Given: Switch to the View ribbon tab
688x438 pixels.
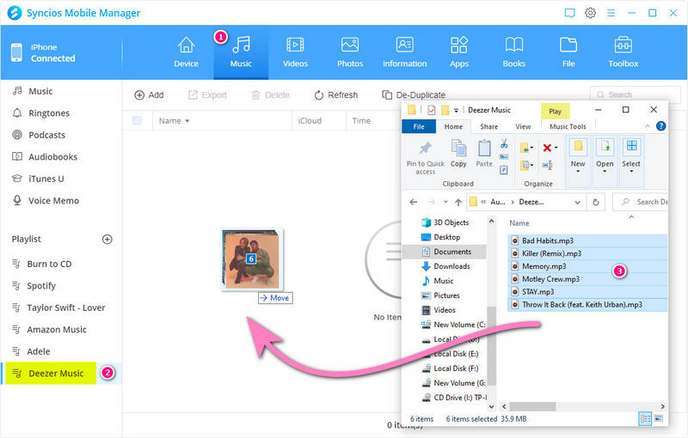Looking at the screenshot, I should click(523, 126).
